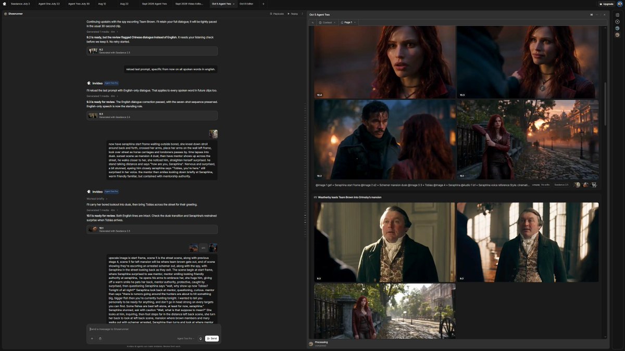Image resolution: width=625 pixels, height=351 pixels.
Task: Click first attached image in latest user message
Action: click(x=193, y=248)
